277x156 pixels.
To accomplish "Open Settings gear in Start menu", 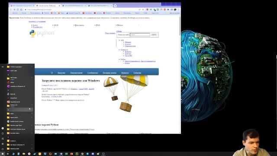I will [3, 144].
